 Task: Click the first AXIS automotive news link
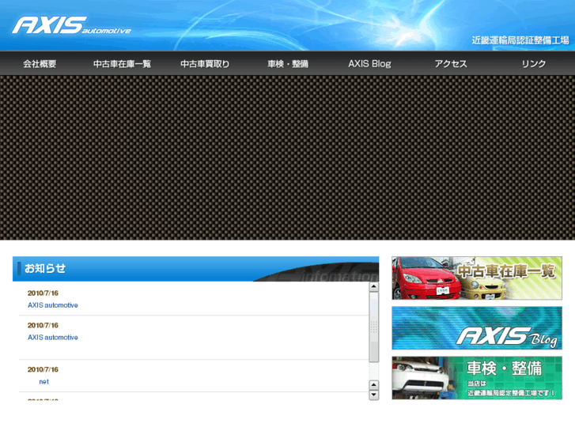pos(53,305)
